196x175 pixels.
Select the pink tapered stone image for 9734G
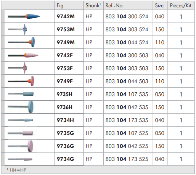[x=20, y=159]
